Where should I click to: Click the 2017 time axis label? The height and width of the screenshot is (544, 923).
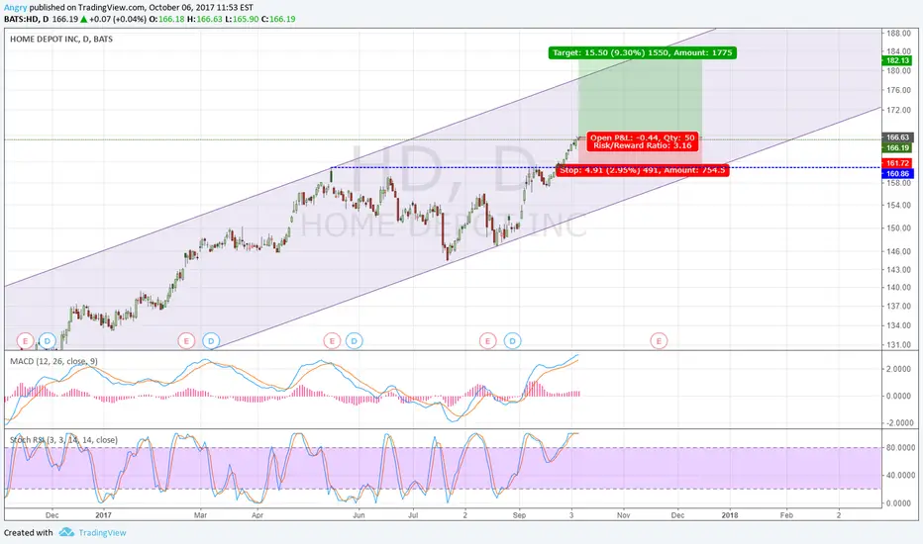tap(103, 515)
